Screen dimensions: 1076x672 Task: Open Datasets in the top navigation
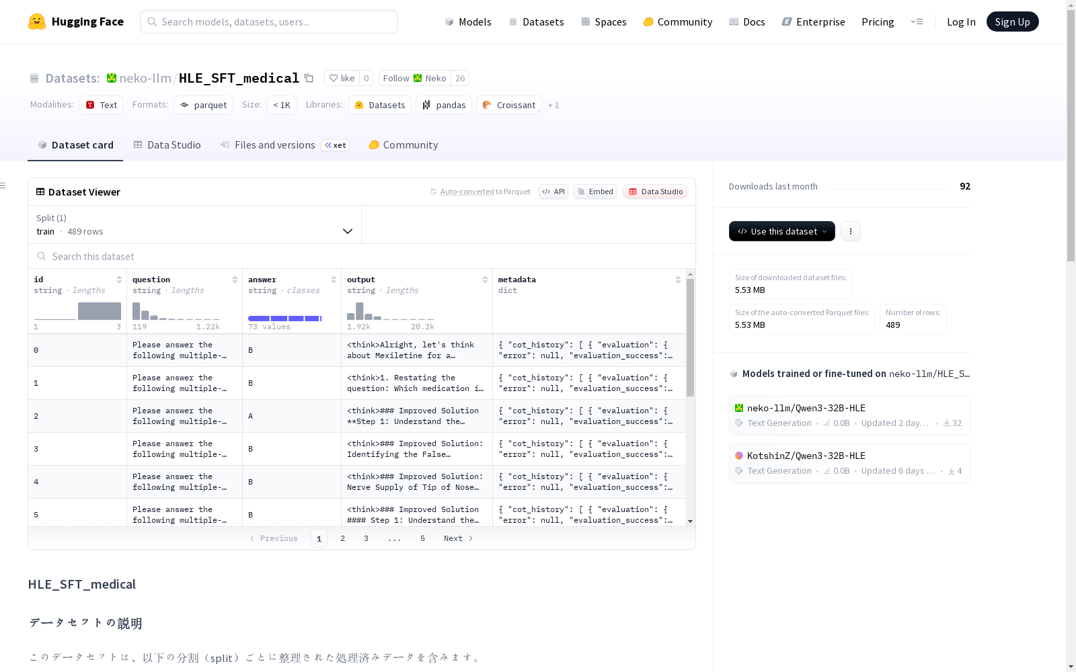(536, 22)
